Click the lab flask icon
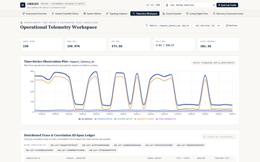The image size is (260, 162). pos(167,5)
